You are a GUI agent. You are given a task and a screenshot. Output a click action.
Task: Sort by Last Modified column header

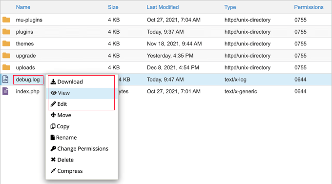[163, 7]
